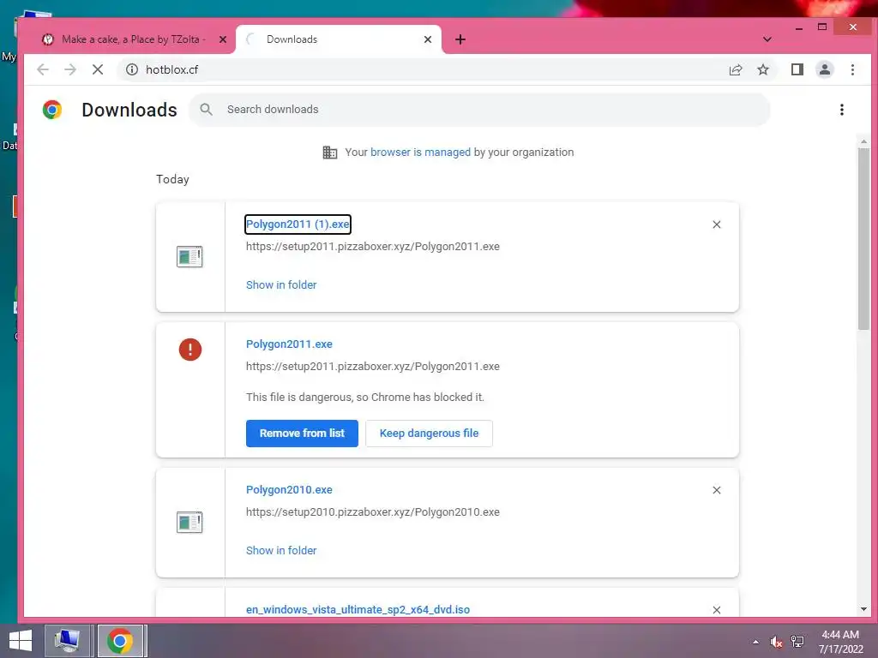Open the Windows Start menu
878x658 pixels.
(x=21, y=641)
